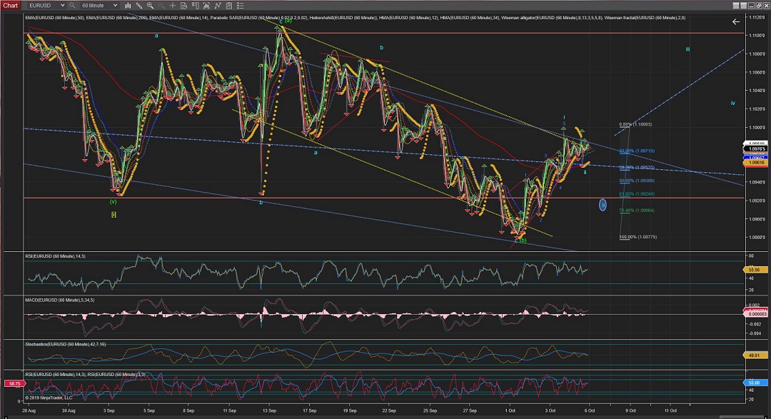Viewport: 771px width, 419px height.
Task: Open the chart trader icon
Action: click(194, 5)
